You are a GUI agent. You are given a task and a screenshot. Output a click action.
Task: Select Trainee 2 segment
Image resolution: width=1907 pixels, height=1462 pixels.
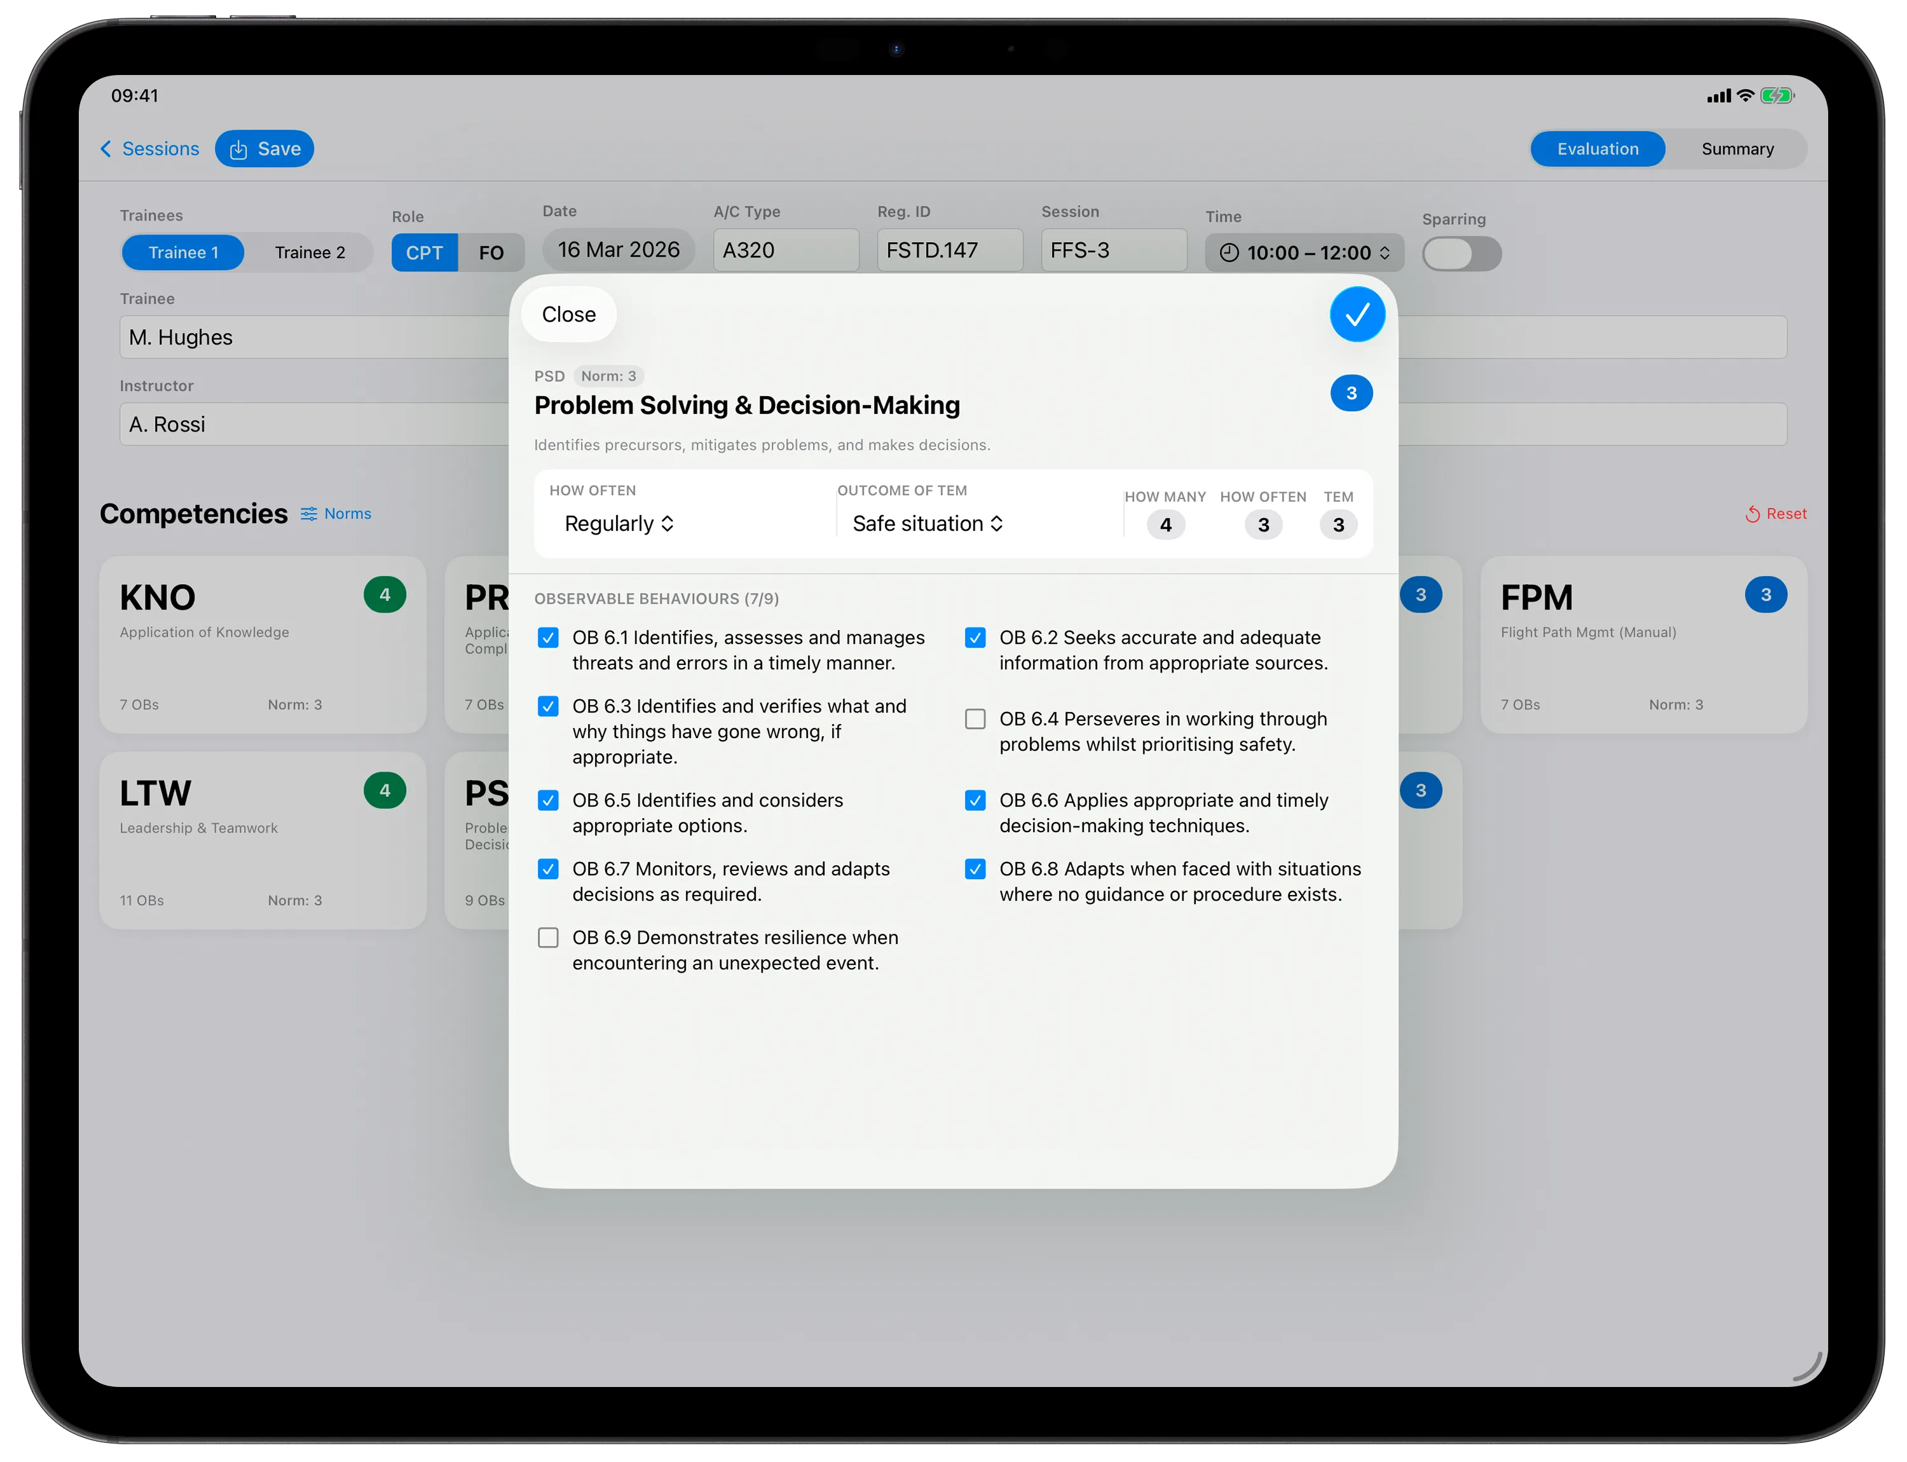[310, 252]
